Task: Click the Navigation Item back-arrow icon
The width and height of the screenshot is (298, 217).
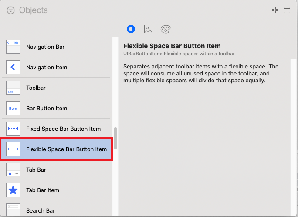Action: 13,67
